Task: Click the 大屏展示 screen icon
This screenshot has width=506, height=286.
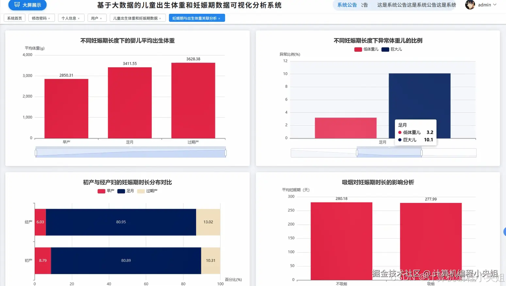Action: [x=17, y=5]
